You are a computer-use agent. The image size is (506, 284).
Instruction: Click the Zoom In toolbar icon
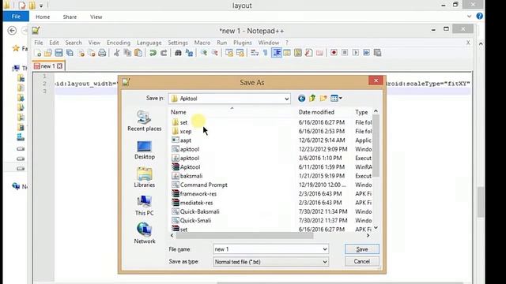204,53
